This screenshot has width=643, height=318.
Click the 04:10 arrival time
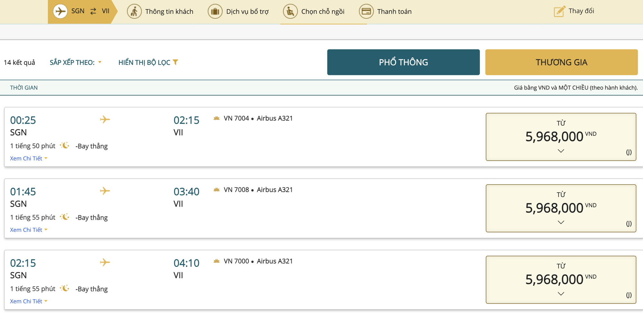[x=186, y=263]
